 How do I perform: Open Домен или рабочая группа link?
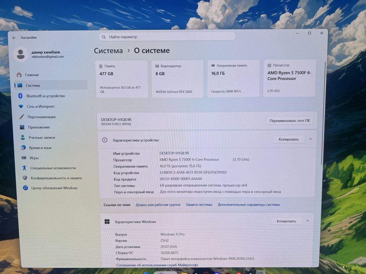click(158, 205)
